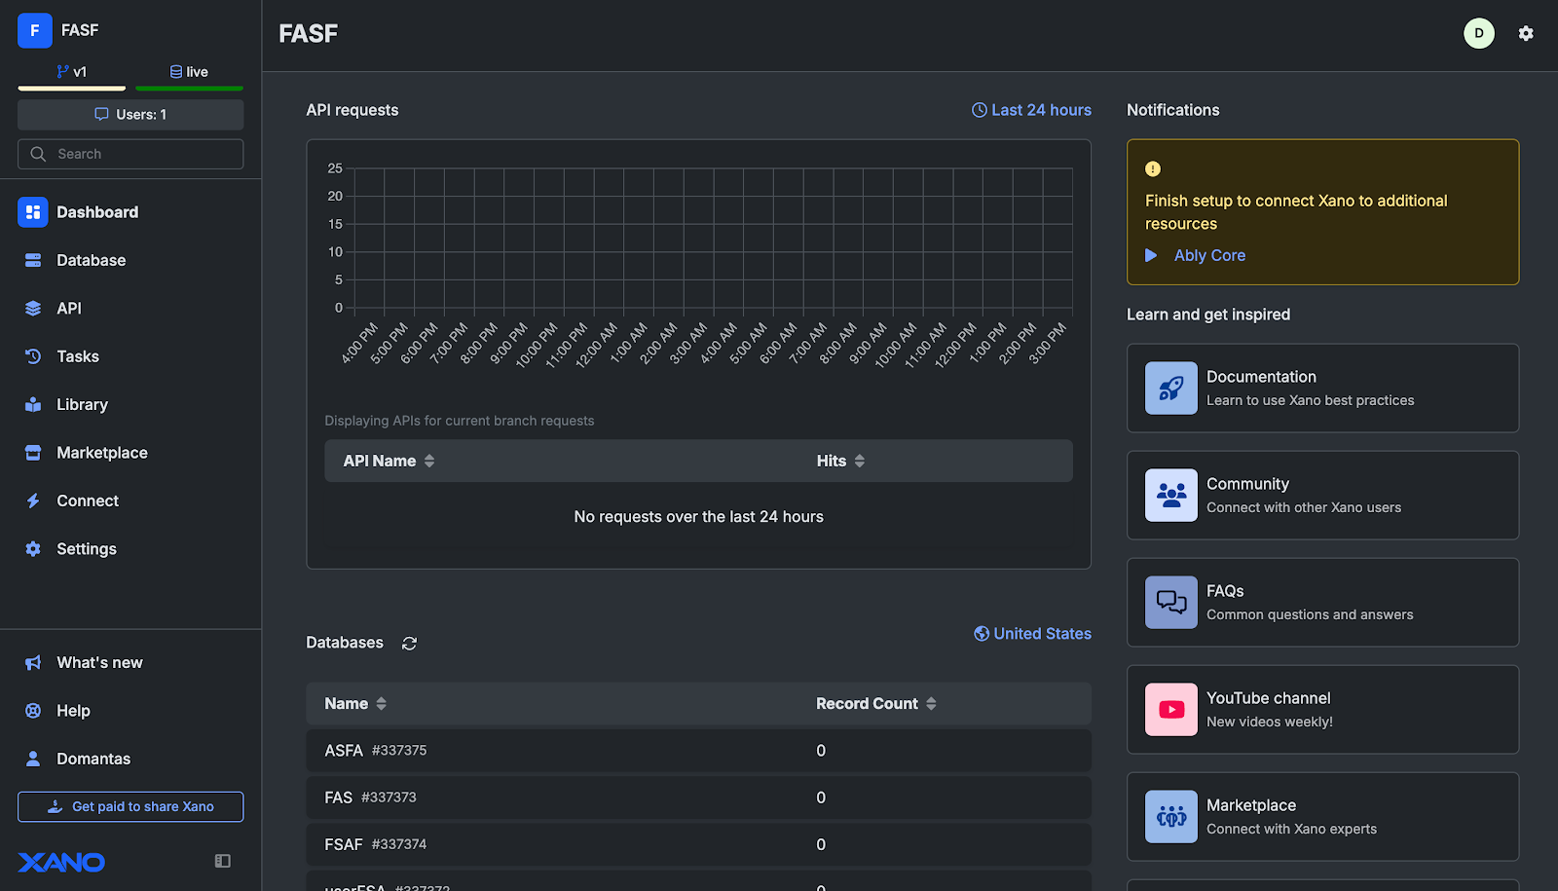Open the Community card

coord(1322,496)
